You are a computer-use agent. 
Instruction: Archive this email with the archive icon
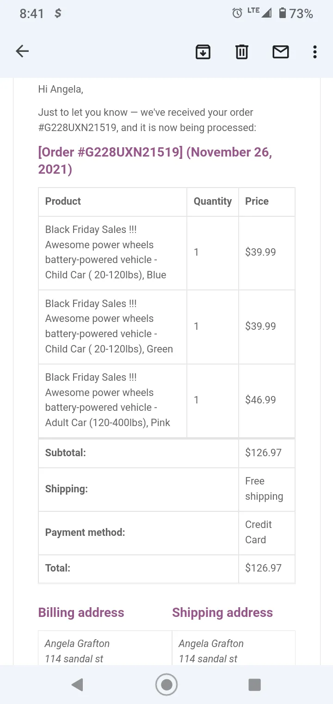pos(203,52)
